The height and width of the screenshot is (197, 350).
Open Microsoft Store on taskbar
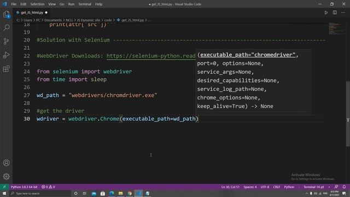(x=103, y=193)
